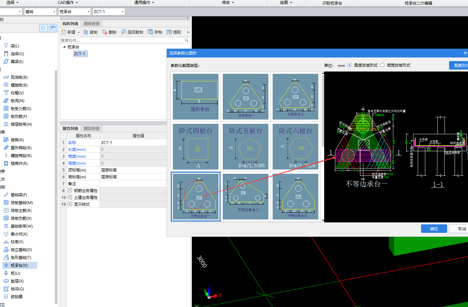The width and height of the screenshot is (468, 307).
Task: Collapse the 桩承台 tree node
Action: pos(64,47)
